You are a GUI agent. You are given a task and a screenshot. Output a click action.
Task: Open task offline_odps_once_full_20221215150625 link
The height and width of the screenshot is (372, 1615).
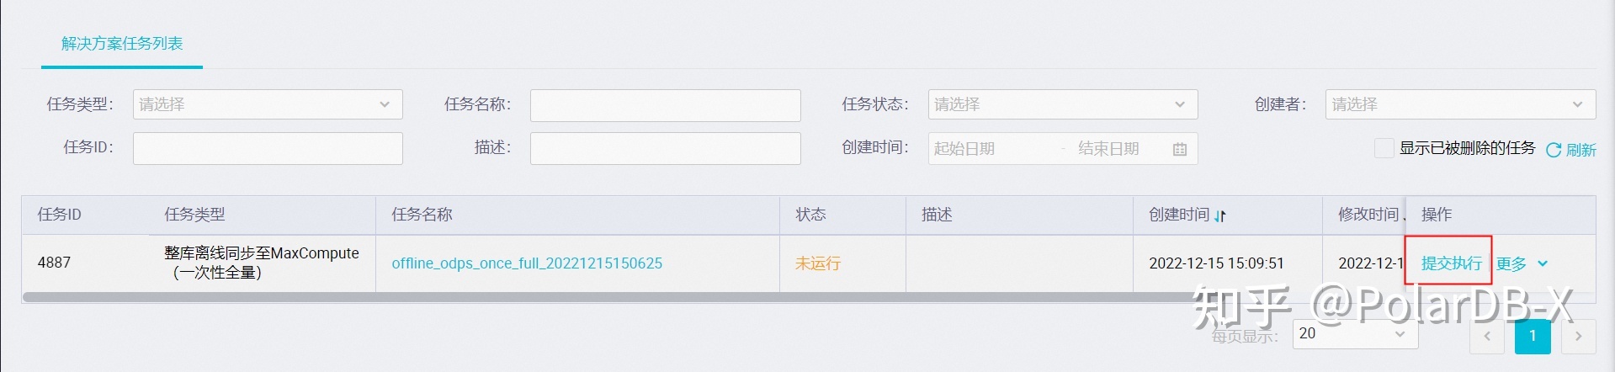(x=527, y=263)
